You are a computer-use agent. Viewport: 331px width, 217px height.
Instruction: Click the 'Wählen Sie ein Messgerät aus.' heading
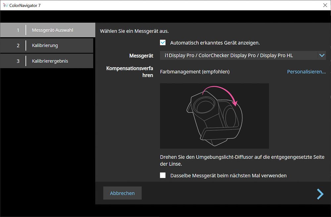coord(134,31)
